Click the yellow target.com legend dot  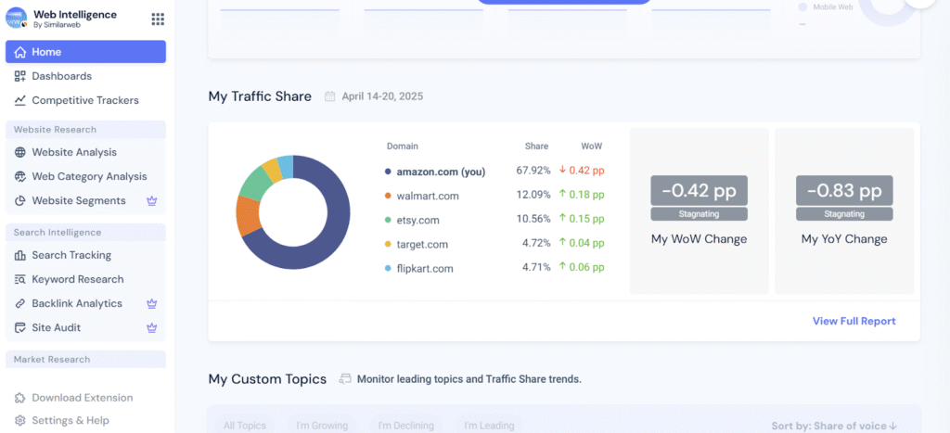click(x=388, y=244)
